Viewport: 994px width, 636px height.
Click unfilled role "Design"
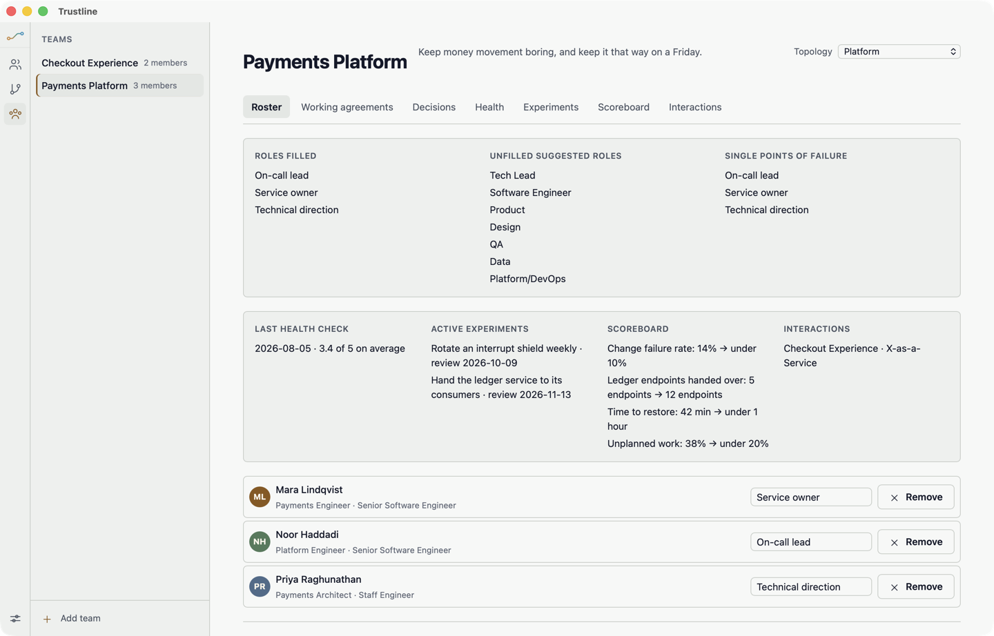505,227
